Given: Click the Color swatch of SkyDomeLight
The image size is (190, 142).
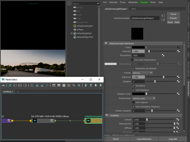Looking at the screenshot, I should click(138, 47).
